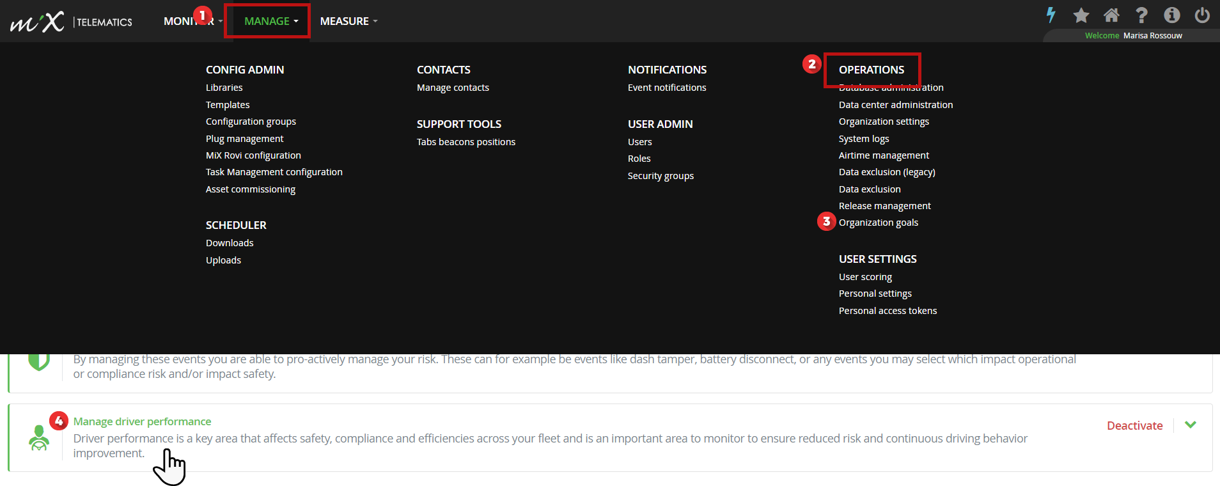Click the NOTIFICATIONS heading
Image resolution: width=1220 pixels, height=486 pixels.
pos(667,70)
